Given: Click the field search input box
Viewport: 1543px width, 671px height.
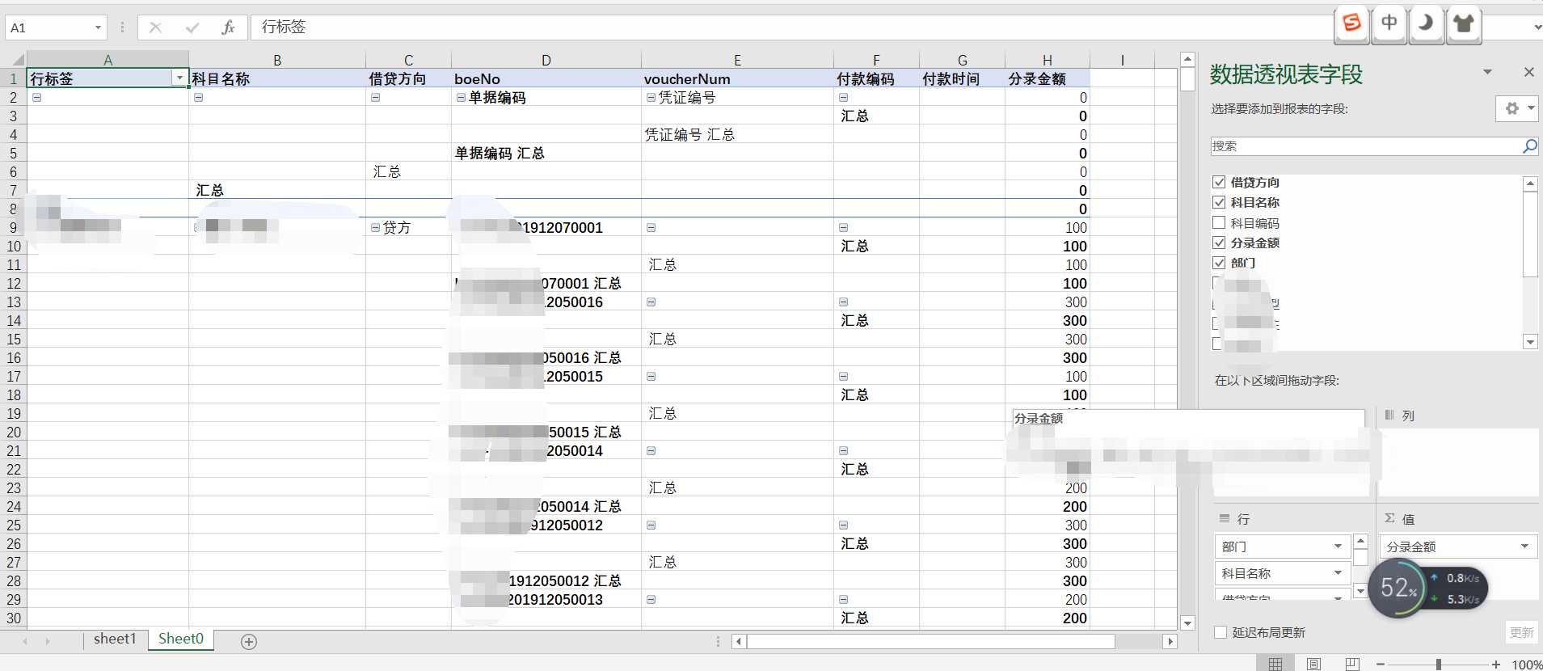Looking at the screenshot, I should [1366, 146].
